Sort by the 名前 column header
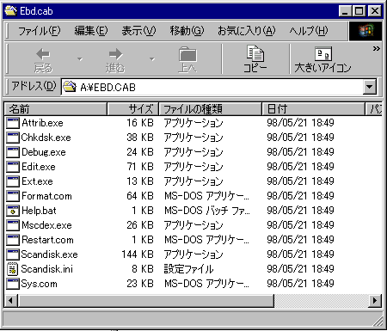The image size is (387, 331). coord(56,109)
